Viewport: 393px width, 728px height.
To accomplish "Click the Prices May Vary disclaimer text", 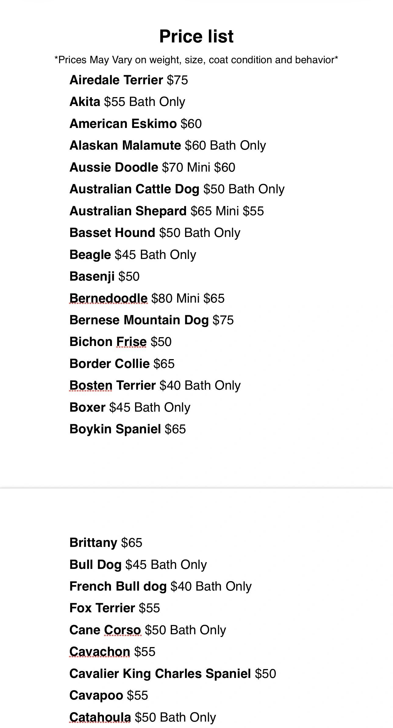I will [196, 60].
